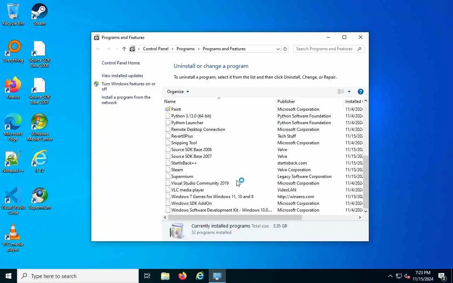Open Turn Windows features on or off
Image resolution: width=453 pixels, height=283 pixels.
[128, 86]
